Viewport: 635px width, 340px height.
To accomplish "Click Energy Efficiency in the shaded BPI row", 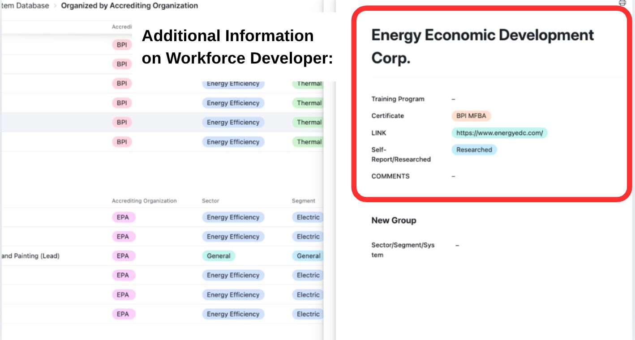I will click(233, 122).
